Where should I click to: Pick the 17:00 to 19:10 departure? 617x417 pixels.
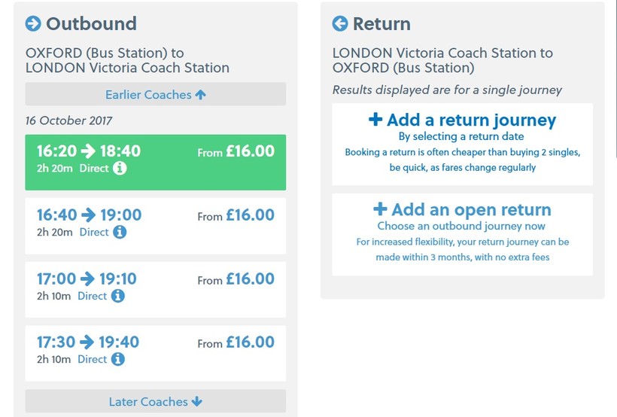pyautogui.click(x=156, y=290)
